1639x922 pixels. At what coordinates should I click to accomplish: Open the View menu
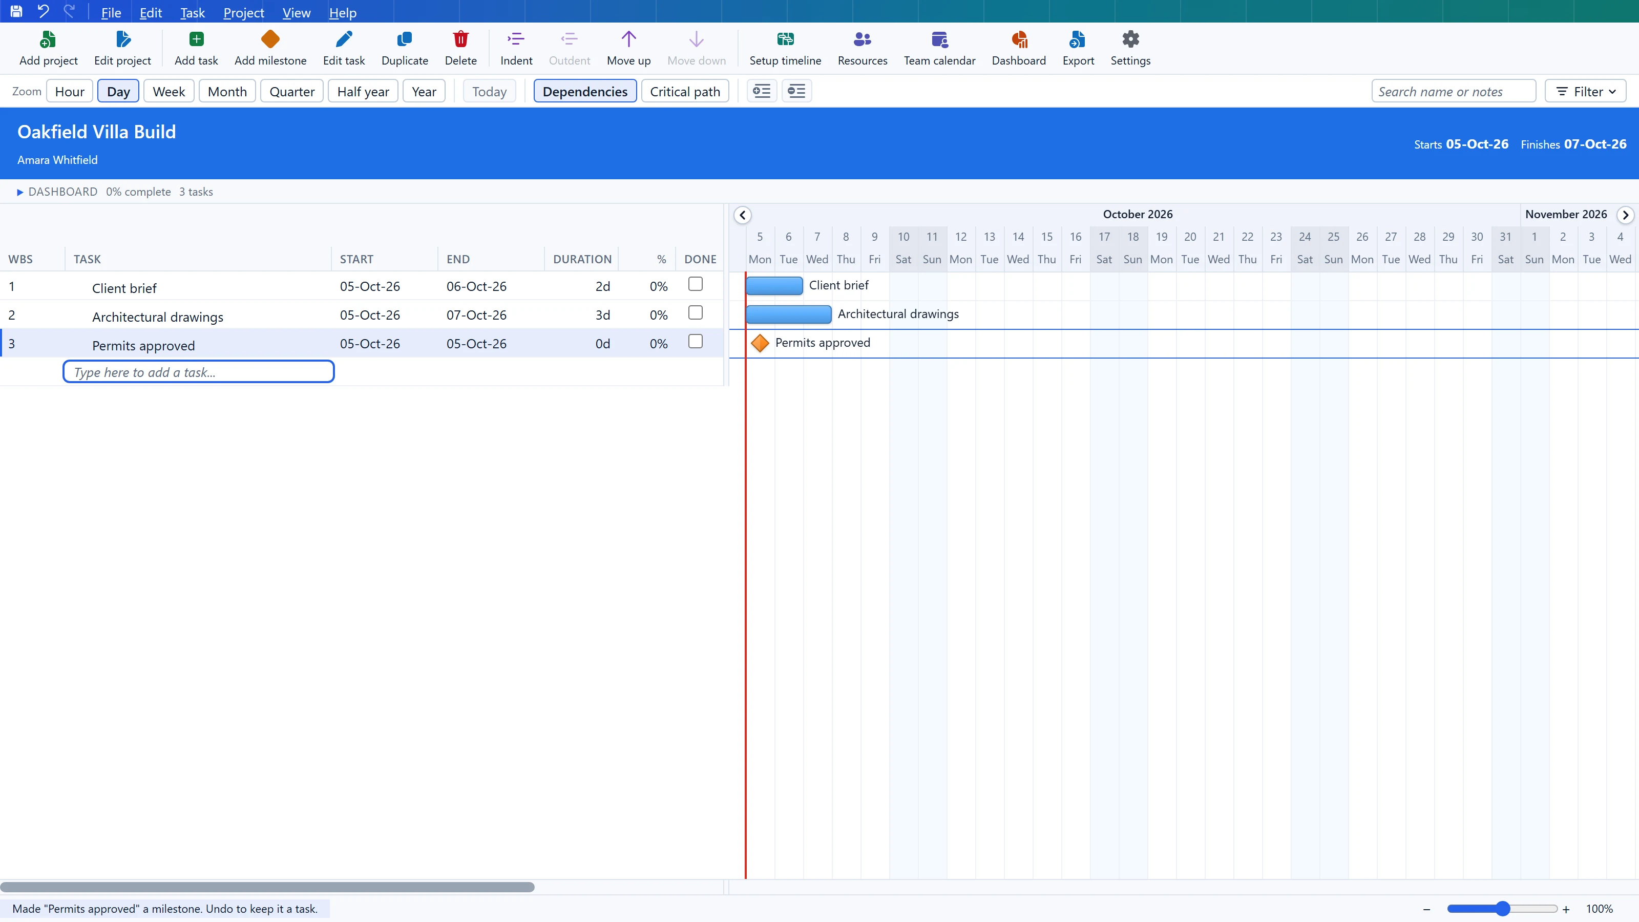tap(296, 13)
